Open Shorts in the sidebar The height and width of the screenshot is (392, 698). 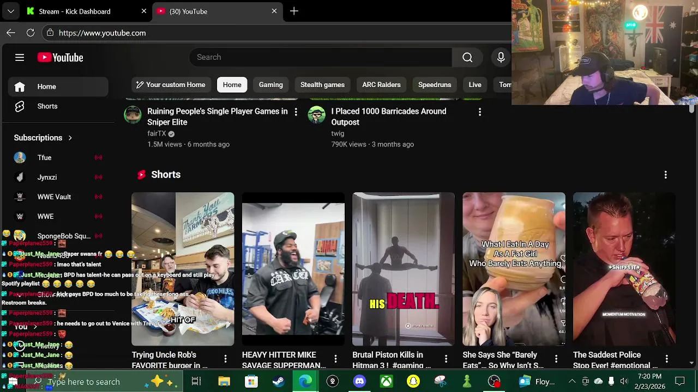tap(58, 106)
